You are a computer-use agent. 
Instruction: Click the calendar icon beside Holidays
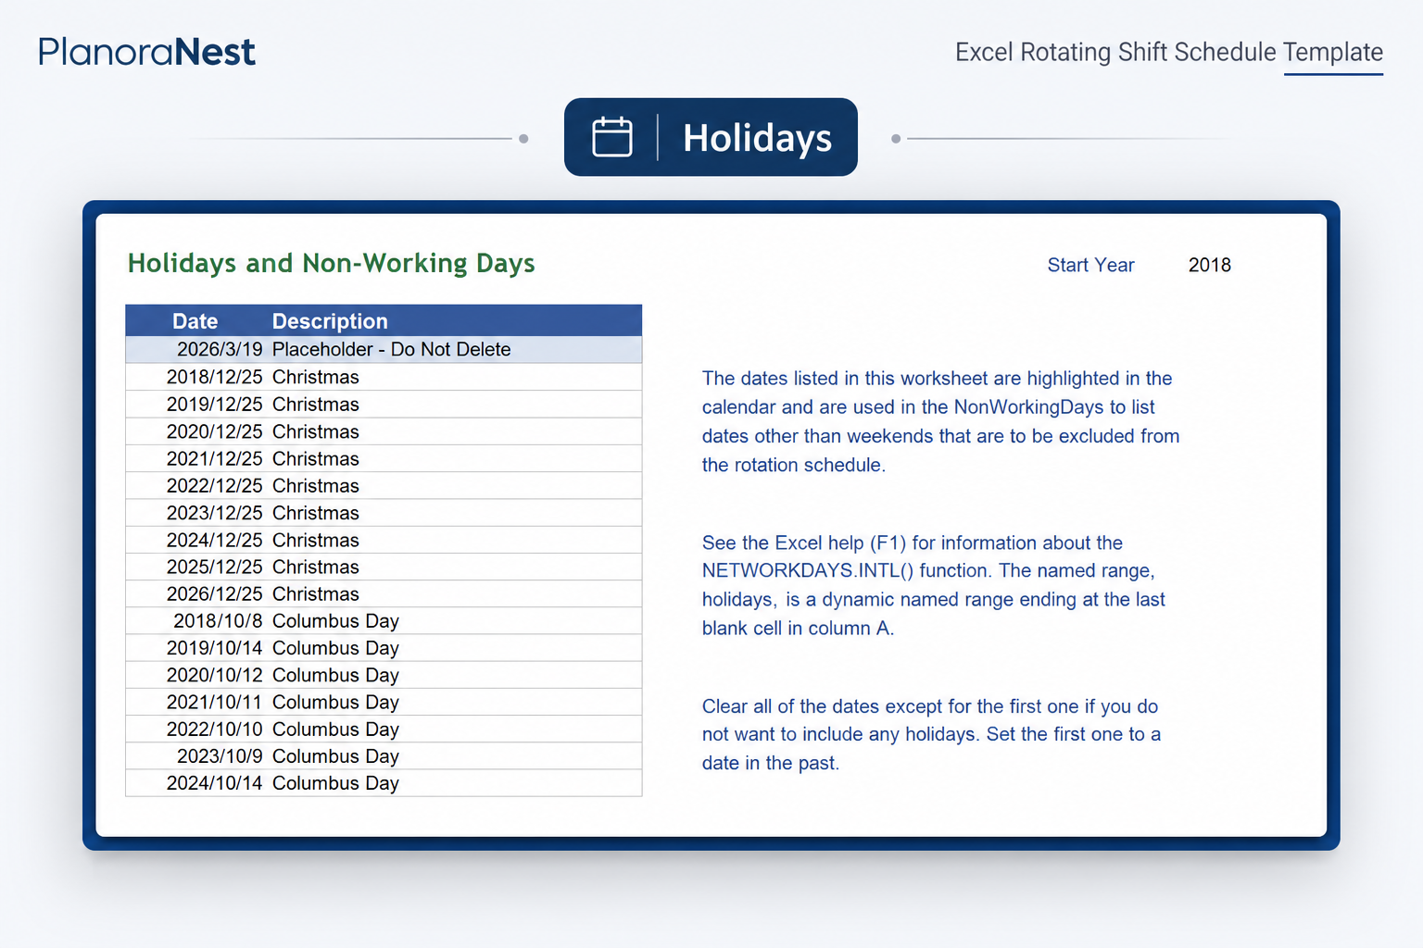612,137
